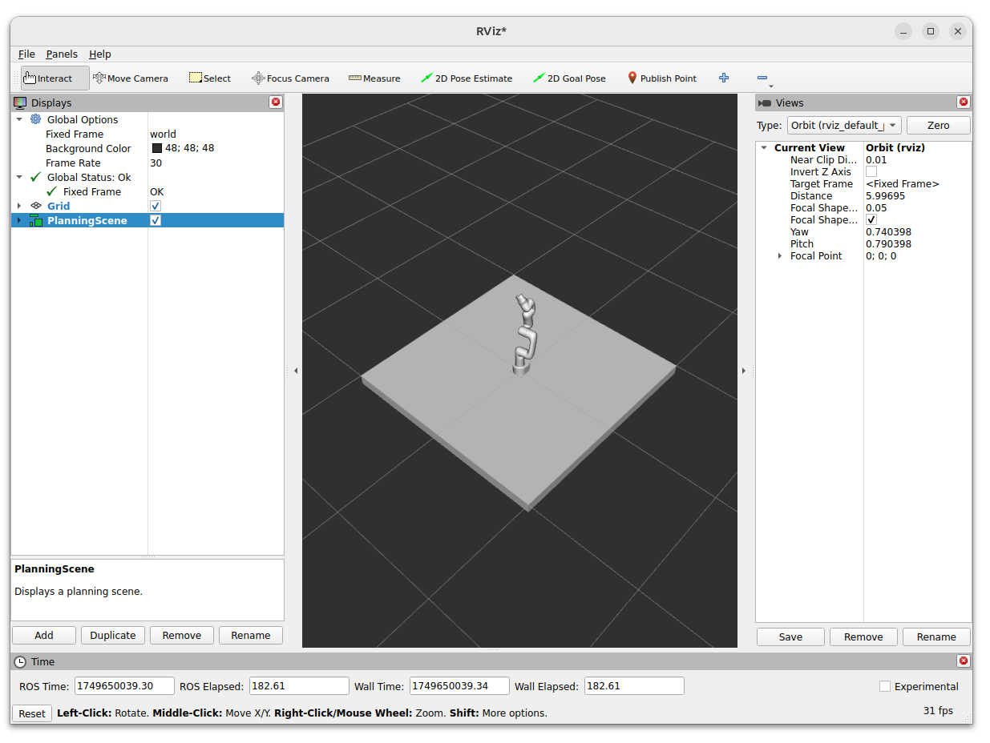Activate the Publish Point tool

(x=661, y=78)
